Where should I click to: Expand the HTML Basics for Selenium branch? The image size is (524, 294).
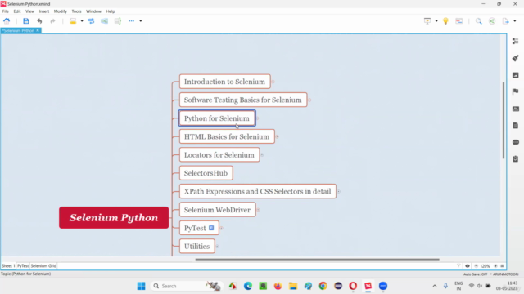click(x=278, y=136)
